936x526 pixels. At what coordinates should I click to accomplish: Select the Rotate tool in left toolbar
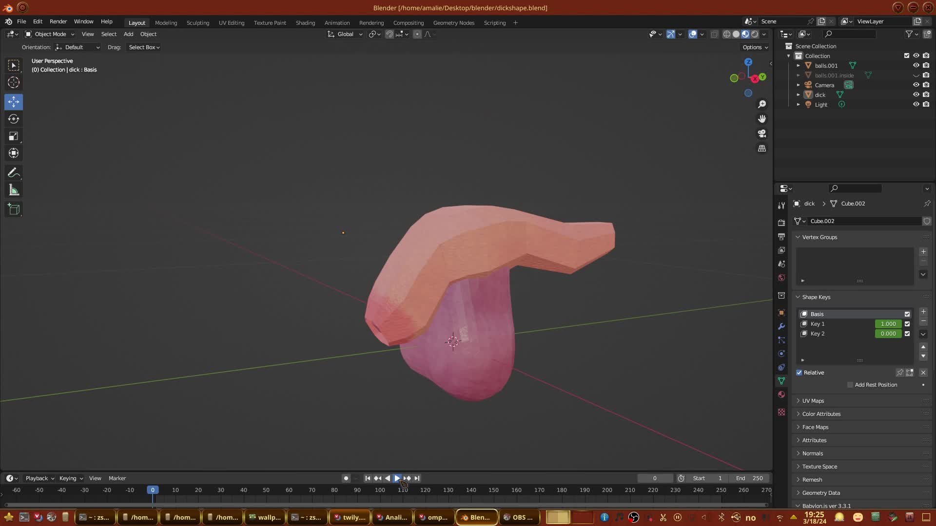click(14, 119)
